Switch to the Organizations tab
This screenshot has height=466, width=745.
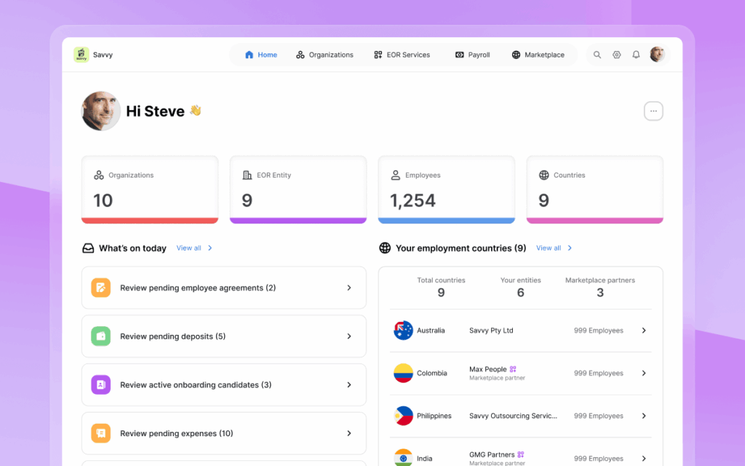click(324, 55)
